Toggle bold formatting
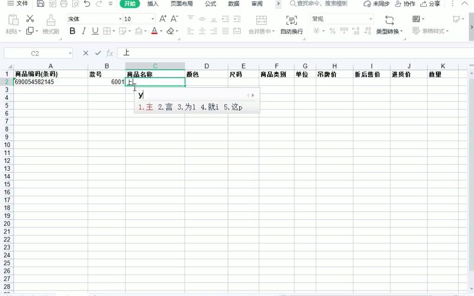The width and height of the screenshot is (474, 296). pyautogui.click(x=72, y=31)
